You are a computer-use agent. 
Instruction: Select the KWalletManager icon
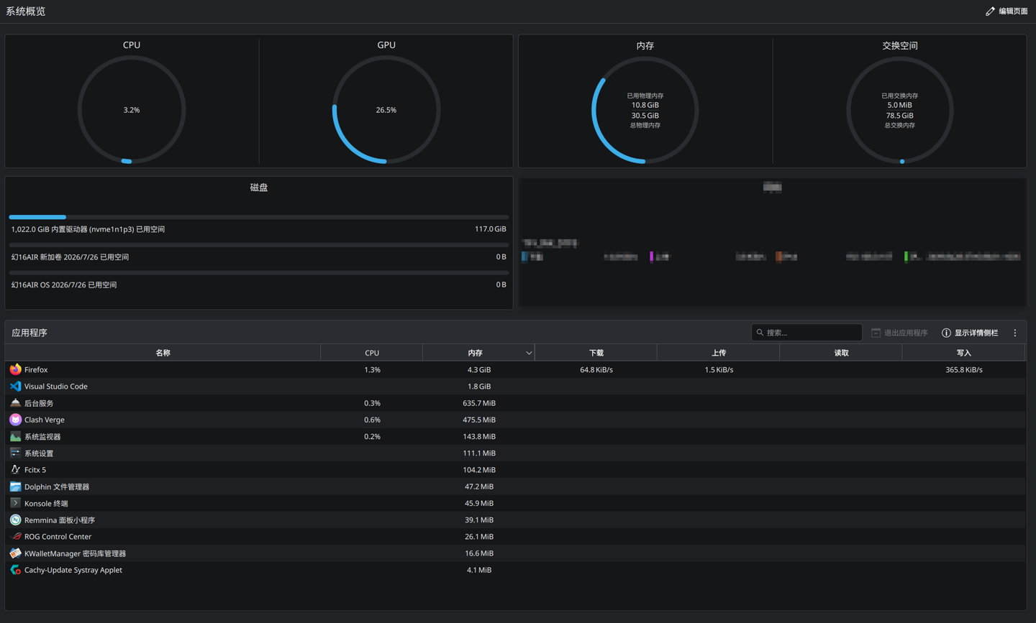pos(15,553)
